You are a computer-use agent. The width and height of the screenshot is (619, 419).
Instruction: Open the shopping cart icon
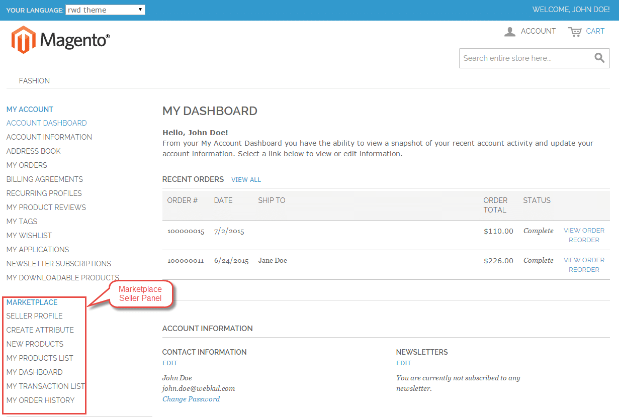point(574,32)
